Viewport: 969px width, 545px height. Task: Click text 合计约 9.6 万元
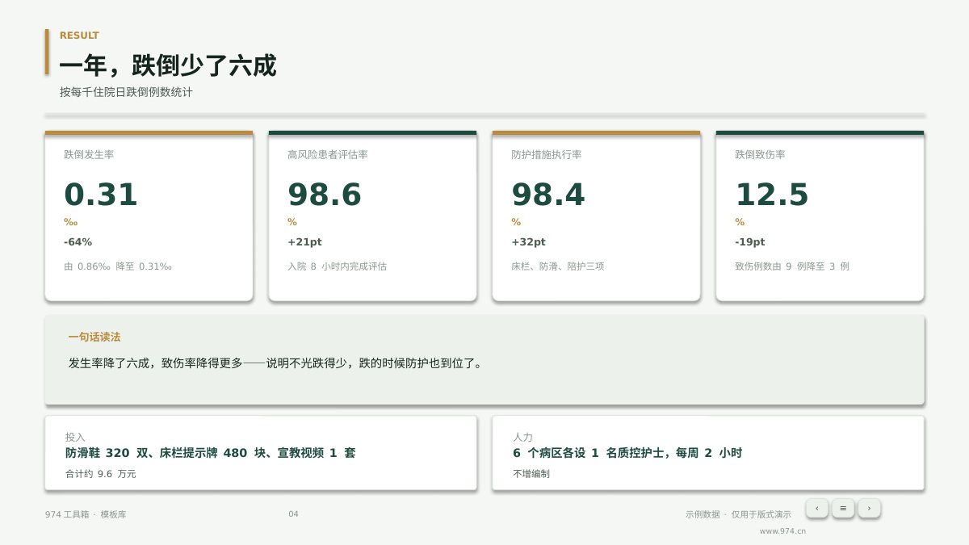(x=101, y=474)
